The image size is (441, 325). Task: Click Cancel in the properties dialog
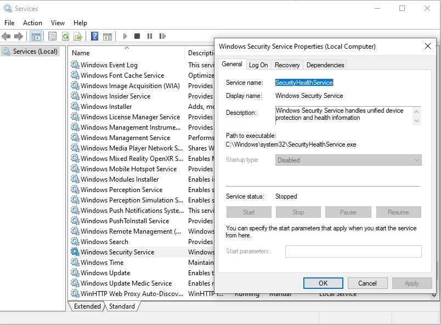[x=367, y=283]
